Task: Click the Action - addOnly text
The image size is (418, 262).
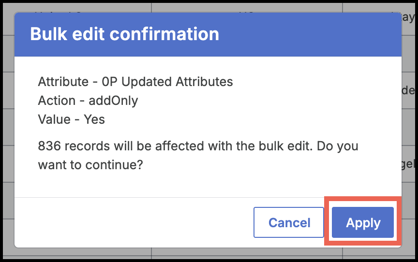Action: point(88,101)
